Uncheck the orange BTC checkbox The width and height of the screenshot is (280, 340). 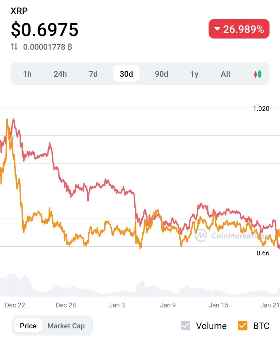tap(243, 326)
